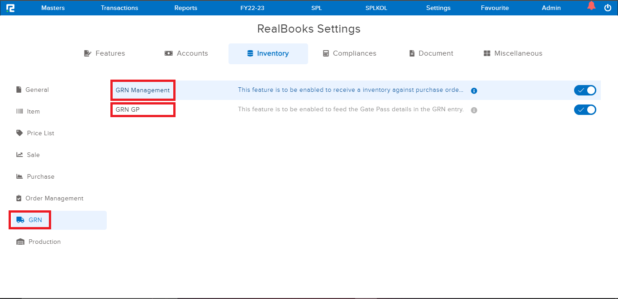Go to Purchase settings section

pos(40,176)
